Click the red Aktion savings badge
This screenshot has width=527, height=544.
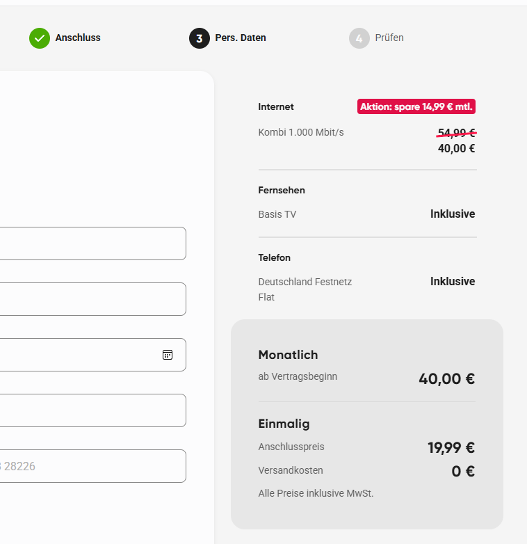(x=416, y=106)
